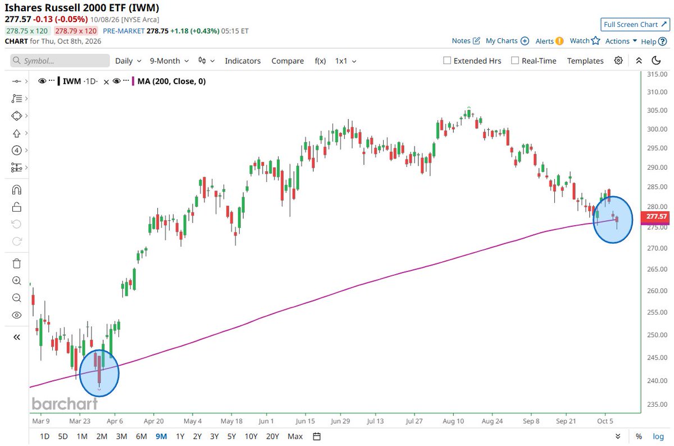Open the calendar date range picker

point(316,436)
